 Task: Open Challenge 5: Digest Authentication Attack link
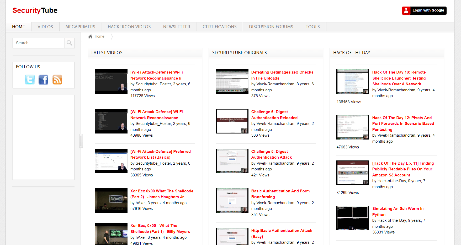click(272, 154)
